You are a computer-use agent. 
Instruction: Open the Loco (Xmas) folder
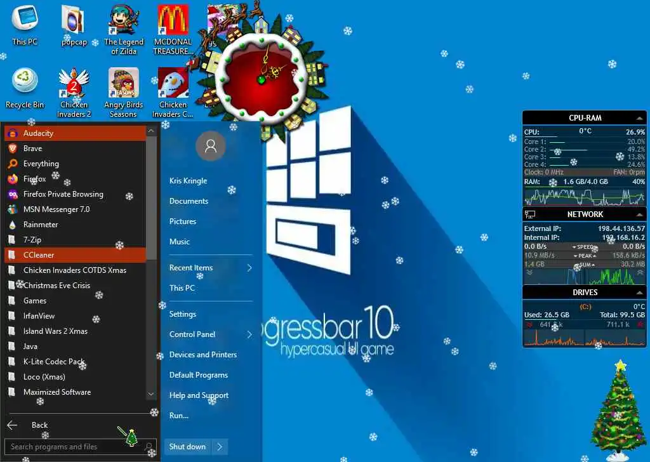click(75, 377)
